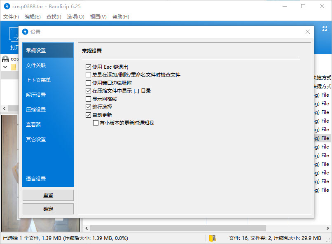Click the archive icon in the status bar
This screenshot has height=244, width=332.
click(x=213, y=238)
